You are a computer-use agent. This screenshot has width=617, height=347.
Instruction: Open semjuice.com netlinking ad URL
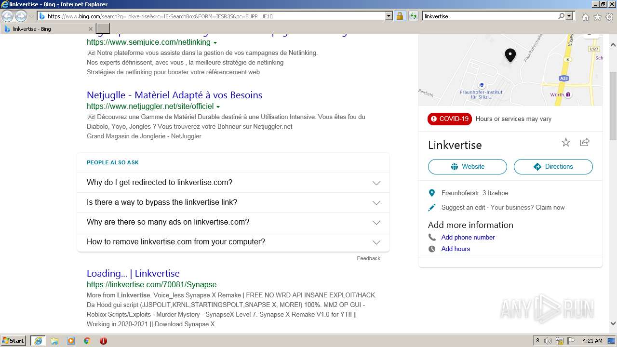click(x=148, y=42)
